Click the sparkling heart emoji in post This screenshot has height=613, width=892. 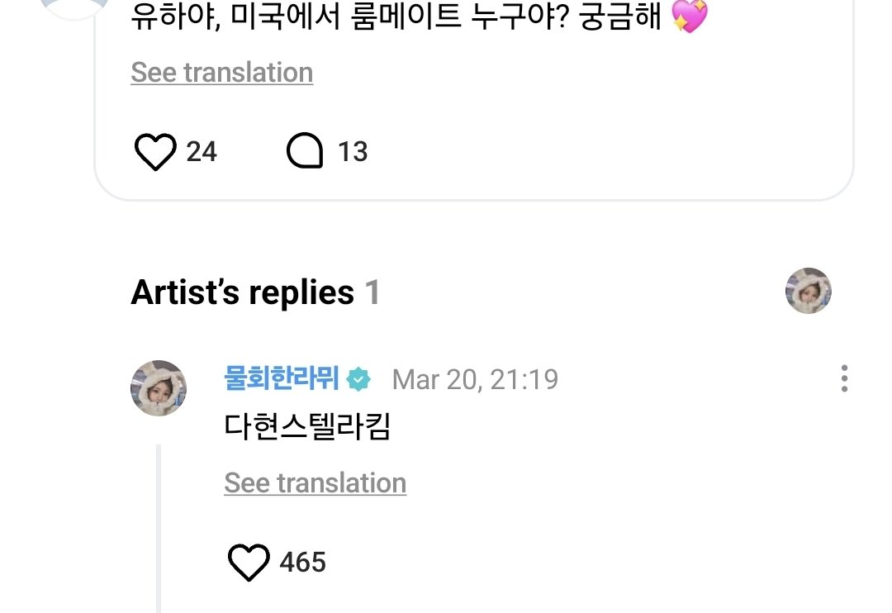point(689,17)
